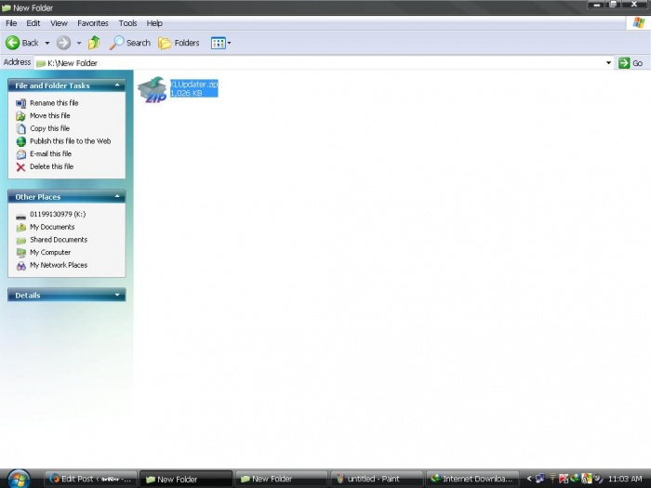Viewport: 651px width, 488px height.
Task: Click Copy this file
Action: pos(49,128)
